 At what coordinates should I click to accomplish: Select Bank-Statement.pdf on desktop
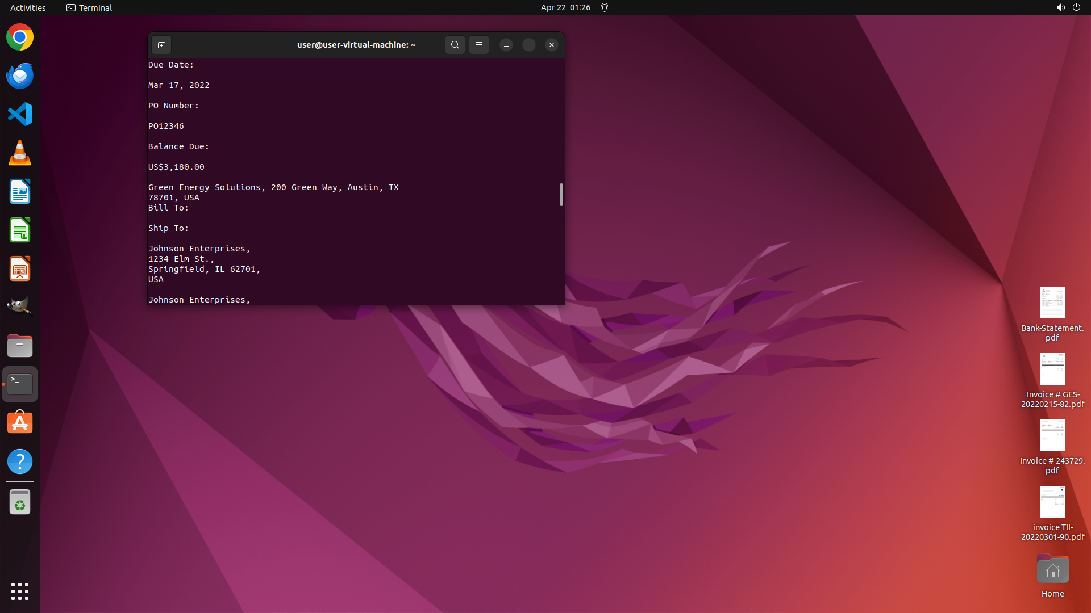point(1052,312)
